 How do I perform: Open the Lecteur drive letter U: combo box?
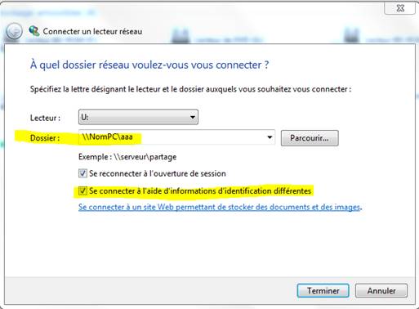coord(138,117)
